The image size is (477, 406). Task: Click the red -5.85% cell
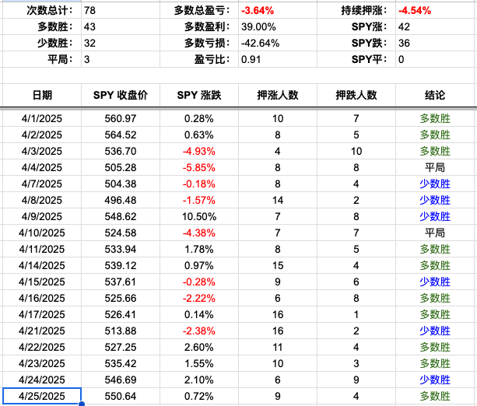199,167
